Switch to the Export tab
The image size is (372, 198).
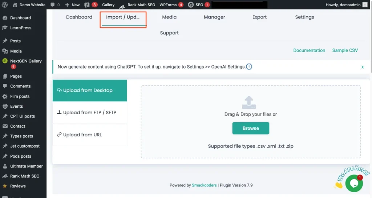click(259, 17)
